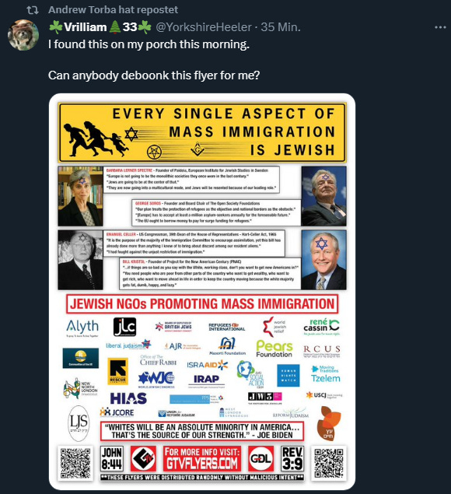The height and width of the screenshot is (494, 451).
Task: Open the attached flyer image
Action: (x=202, y=292)
